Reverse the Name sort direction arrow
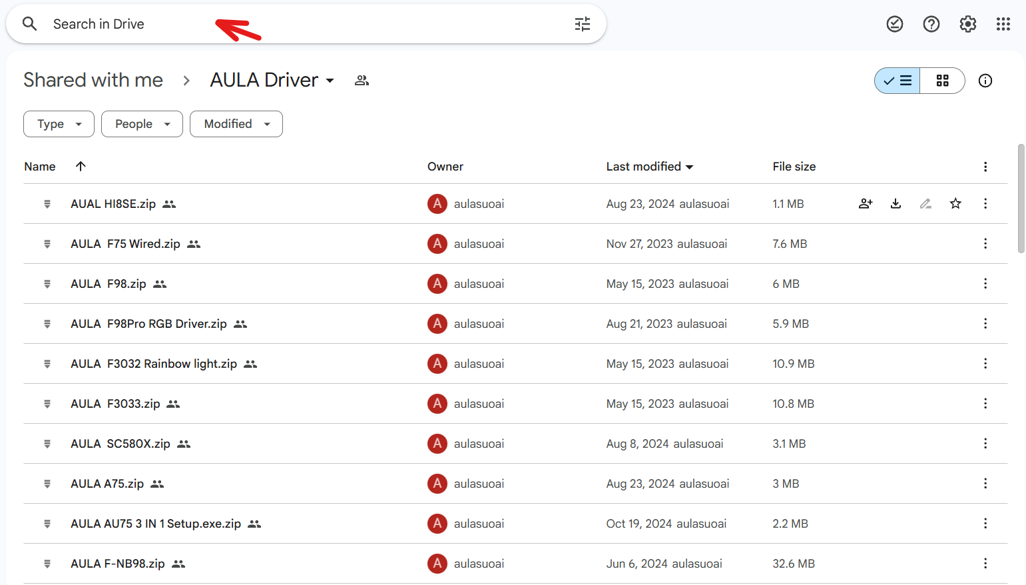Screen dimensions: 1026x585 point(81,167)
